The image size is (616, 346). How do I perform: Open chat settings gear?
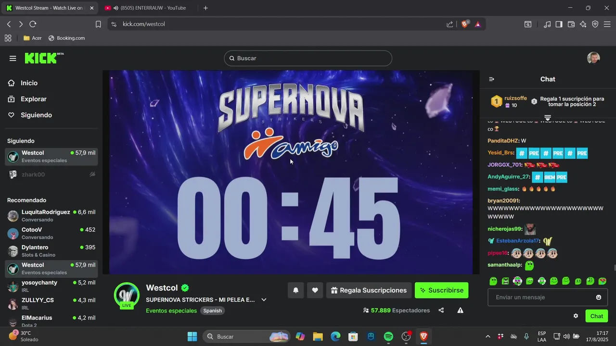click(576, 316)
